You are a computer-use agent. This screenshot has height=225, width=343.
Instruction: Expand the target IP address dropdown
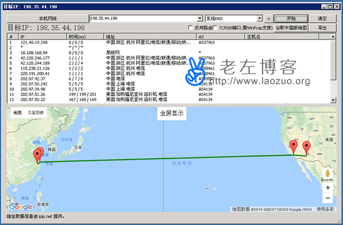click(200, 18)
